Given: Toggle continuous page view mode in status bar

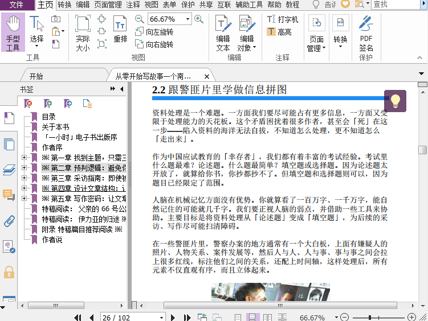Looking at the screenshot, I should (252, 318).
